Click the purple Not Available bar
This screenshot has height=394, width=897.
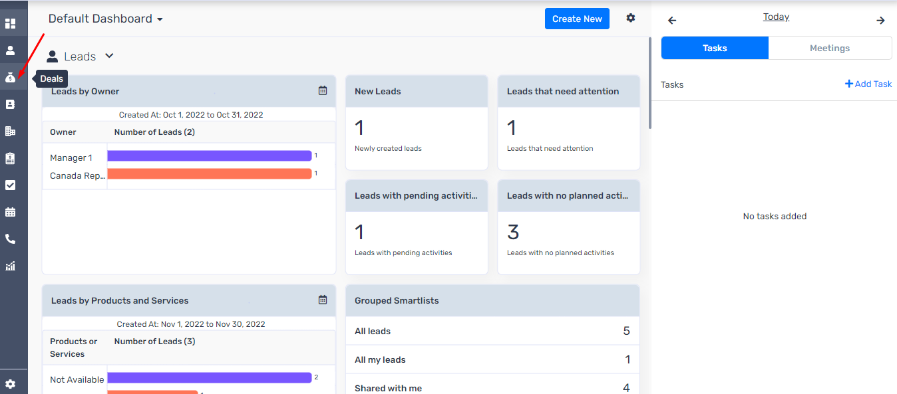pyautogui.click(x=210, y=377)
